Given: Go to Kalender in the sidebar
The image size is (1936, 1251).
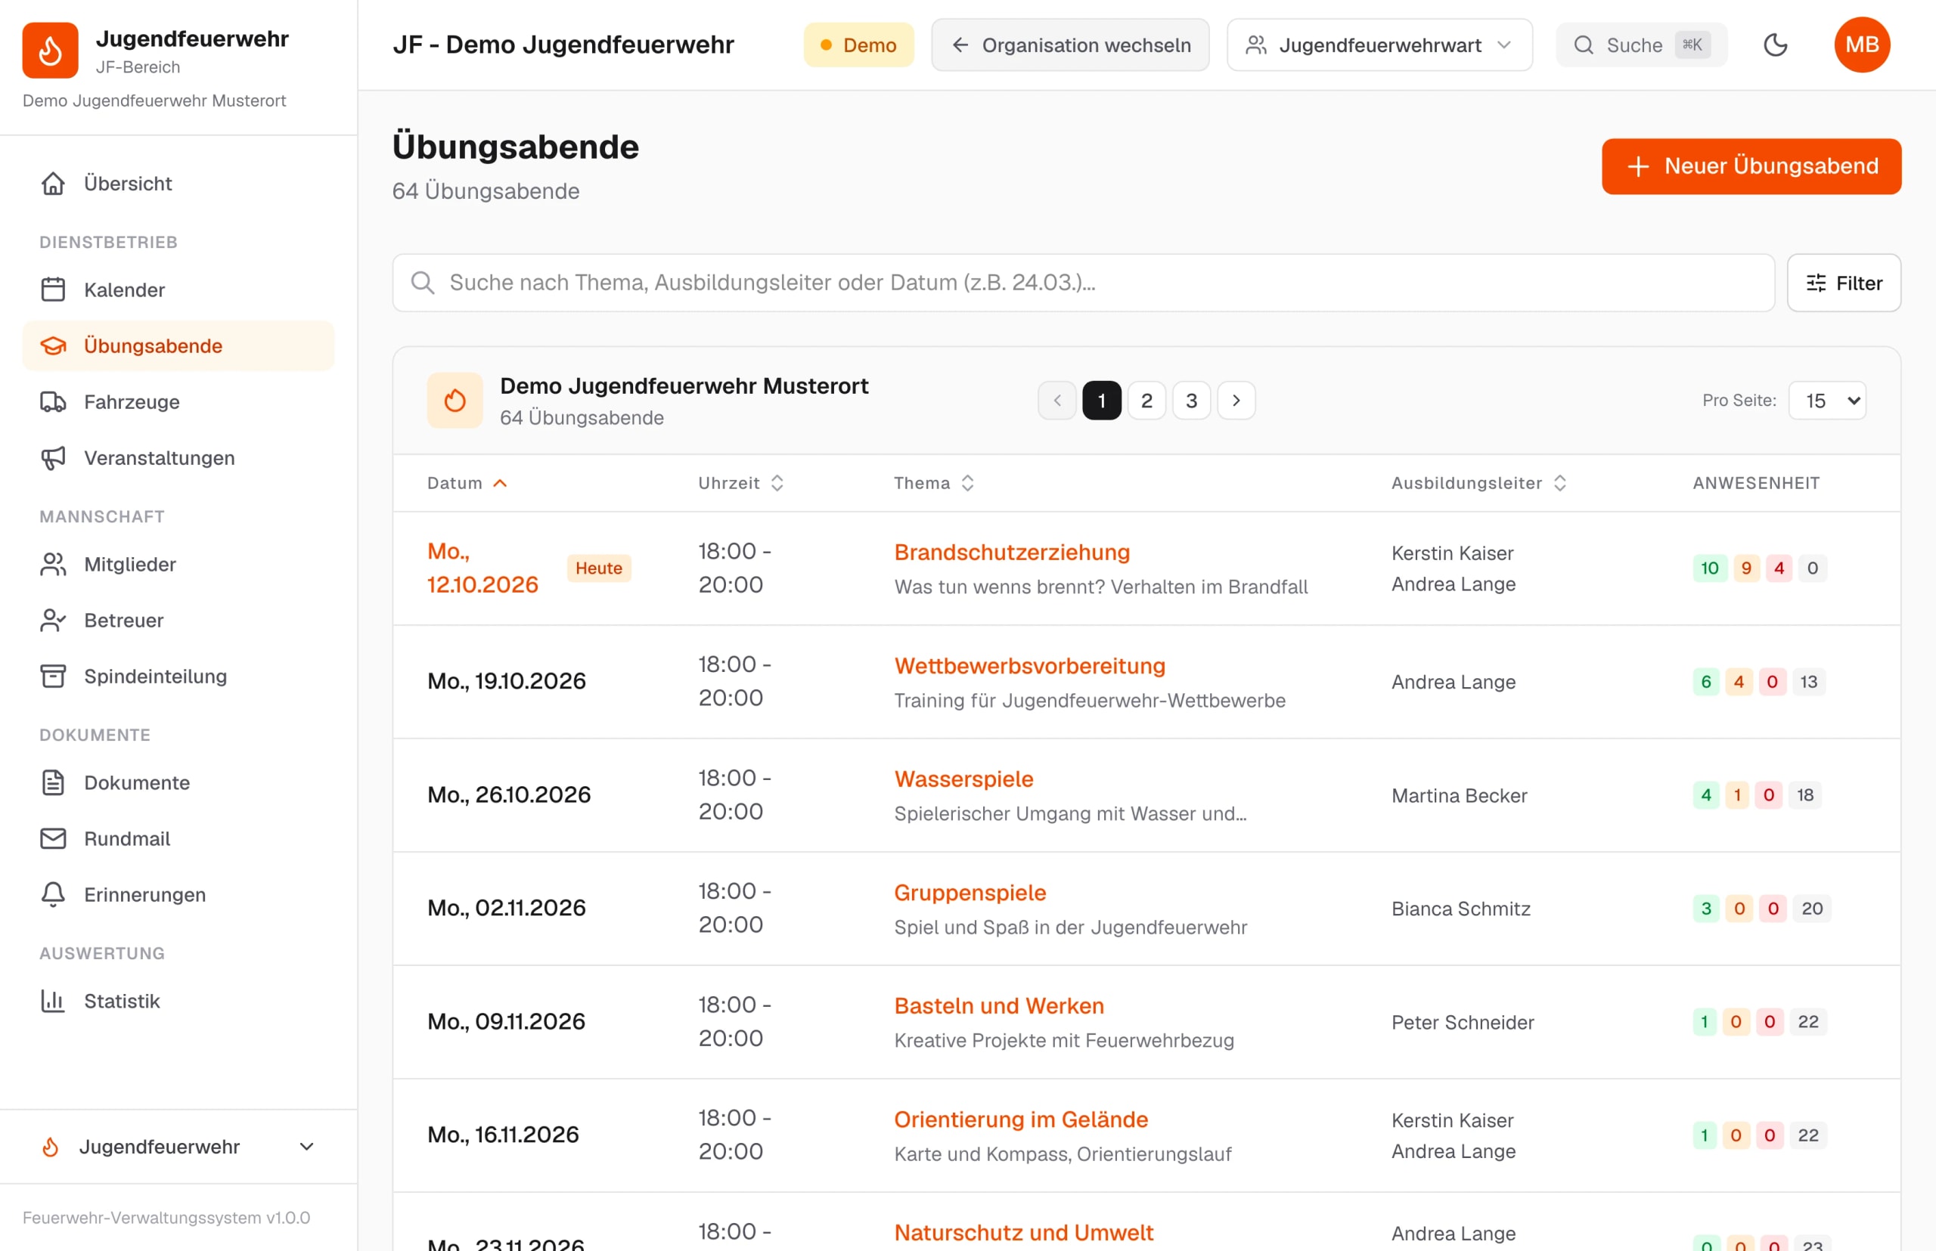Looking at the screenshot, I should tap(178, 290).
